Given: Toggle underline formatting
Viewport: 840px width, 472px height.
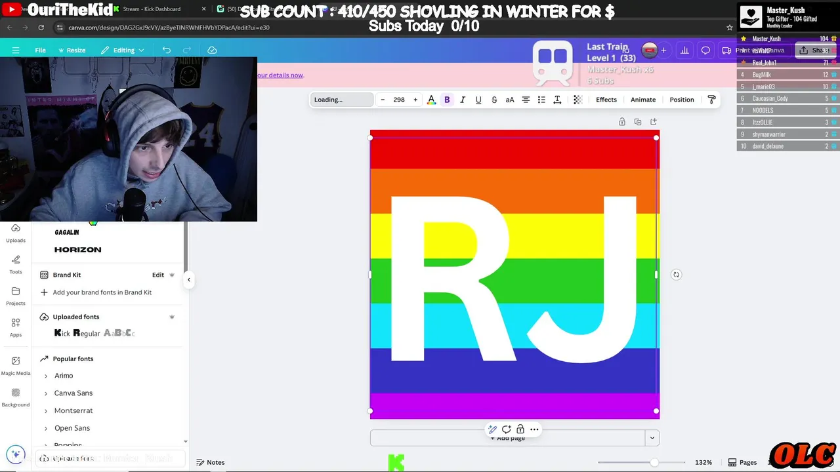Looking at the screenshot, I should pyautogui.click(x=478, y=100).
